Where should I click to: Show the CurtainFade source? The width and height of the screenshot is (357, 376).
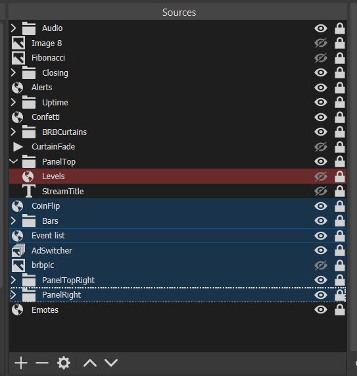(x=321, y=147)
